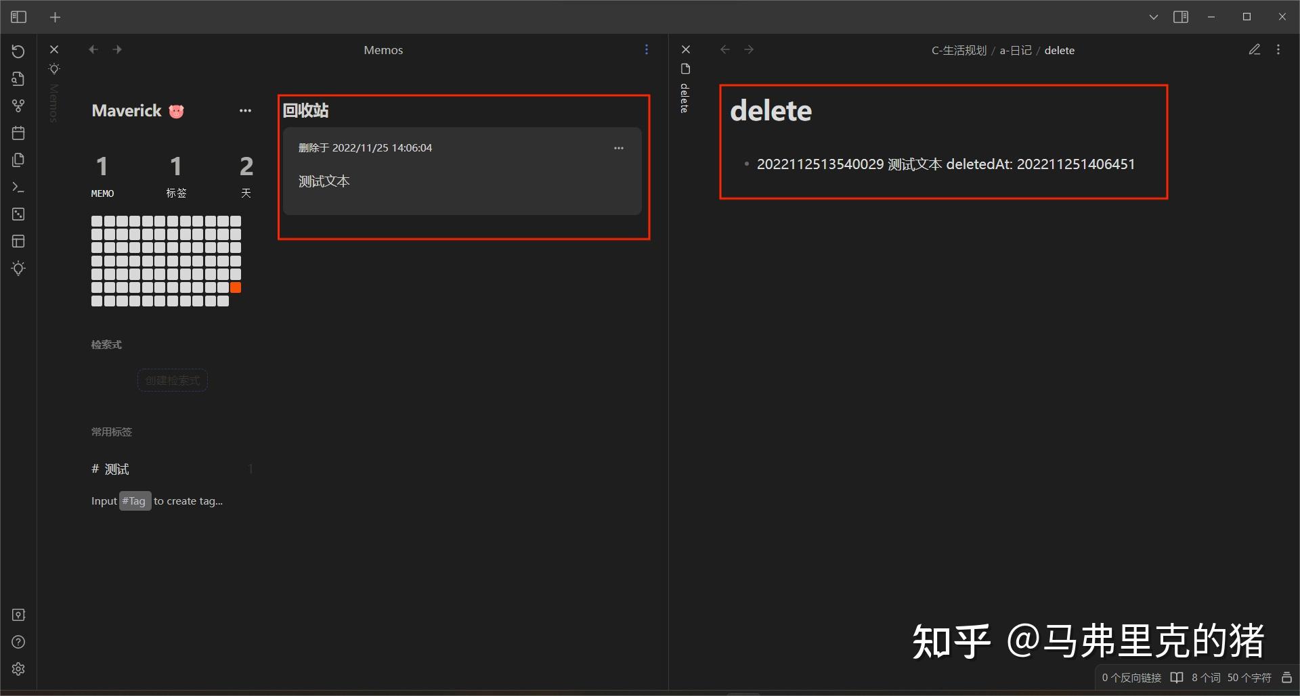Switch to the vertical delete tab

685,99
